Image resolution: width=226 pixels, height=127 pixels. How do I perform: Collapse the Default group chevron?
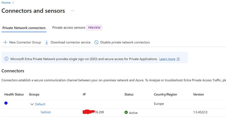click(32, 104)
